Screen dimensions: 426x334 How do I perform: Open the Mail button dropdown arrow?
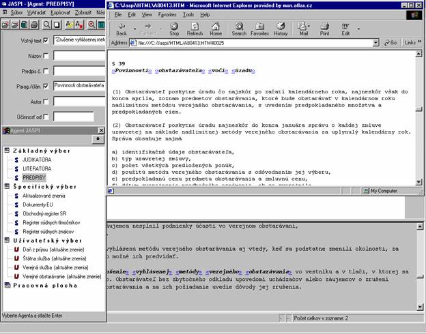309,26
